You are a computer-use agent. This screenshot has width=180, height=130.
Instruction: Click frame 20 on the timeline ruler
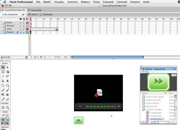click(57, 19)
